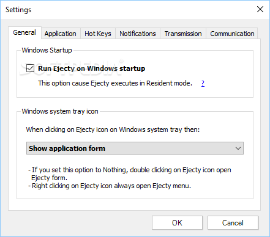Confirm settings with the OK button
Viewport: 270px width, 237px height.
point(177,223)
